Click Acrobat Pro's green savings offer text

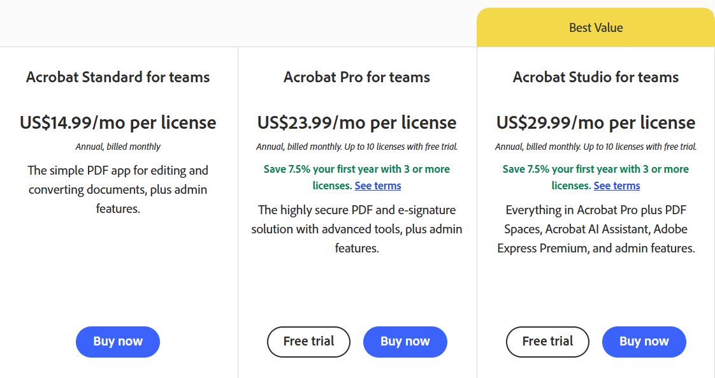tap(357, 170)
